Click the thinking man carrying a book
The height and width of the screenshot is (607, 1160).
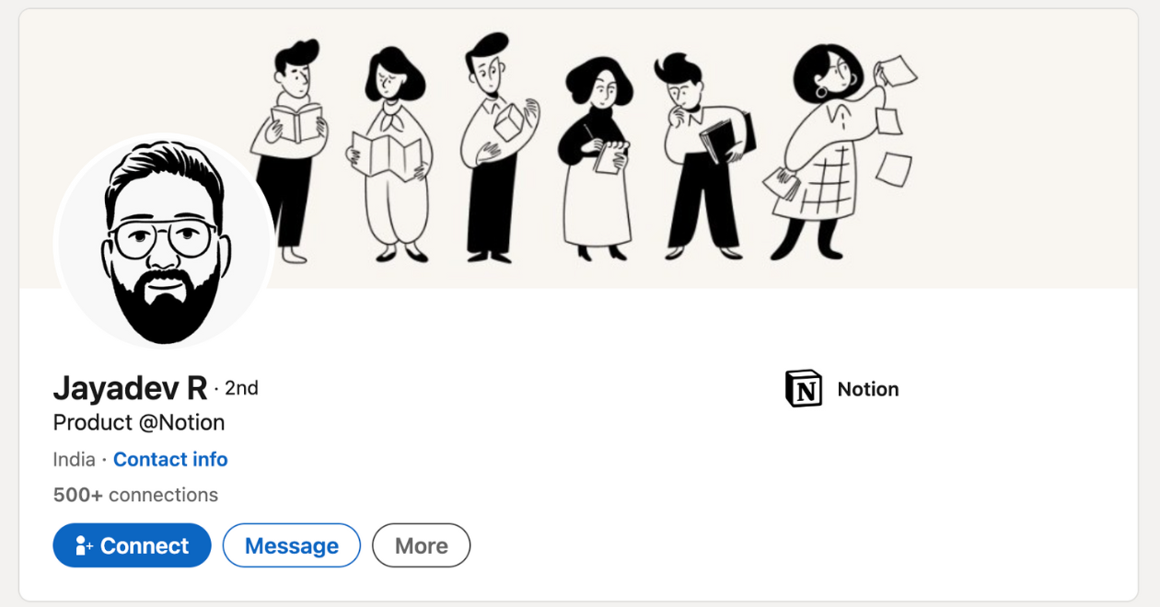pyautogui.click(x=704, y=156)
